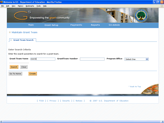Open the Security footer link

point(66,101)
